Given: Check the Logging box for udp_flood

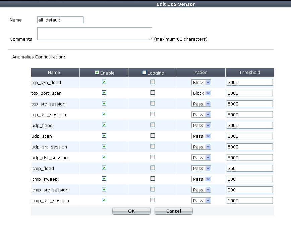Looking at the screenshot, I should coord(153,125).
